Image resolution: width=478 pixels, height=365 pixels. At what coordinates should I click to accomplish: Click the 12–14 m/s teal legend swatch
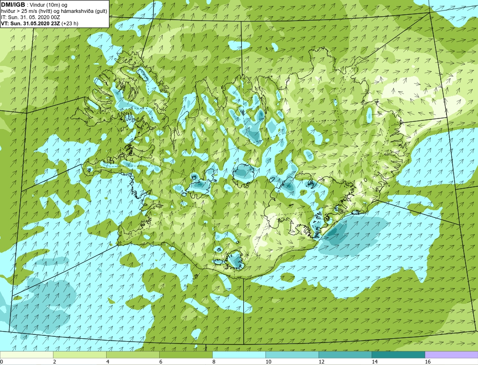pyautogui.click(x=345, y=354)
